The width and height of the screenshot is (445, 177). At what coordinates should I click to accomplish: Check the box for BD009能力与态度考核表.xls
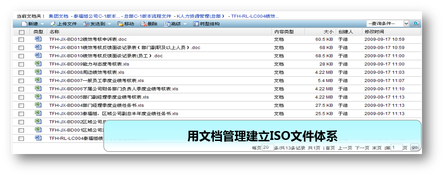tap(21, 64)
